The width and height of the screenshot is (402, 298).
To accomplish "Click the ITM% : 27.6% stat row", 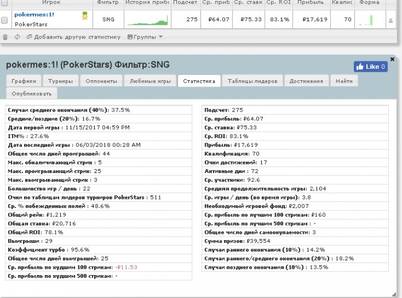I will [x=98, y=136].
